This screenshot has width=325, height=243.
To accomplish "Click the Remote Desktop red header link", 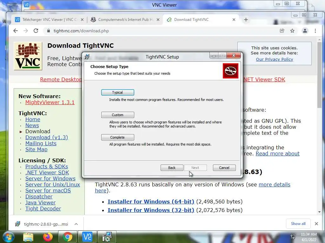I will 61,79.
